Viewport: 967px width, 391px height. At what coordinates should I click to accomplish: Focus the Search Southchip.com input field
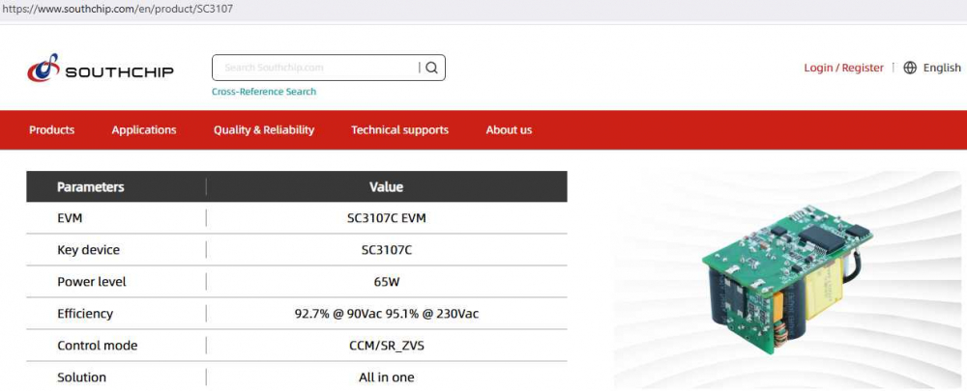point(314,68)
